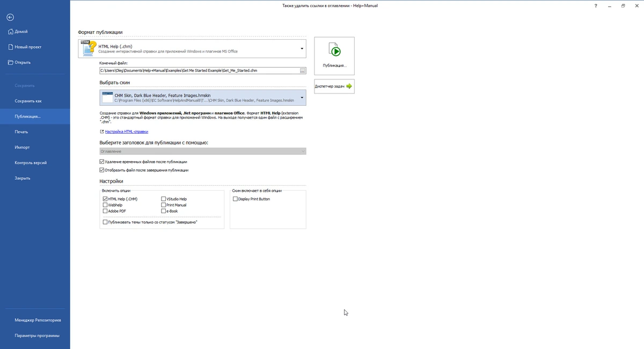Toggle Отобразить файл после завершения публикации
The height and width of the screenshot is (349, 644).
102,170
